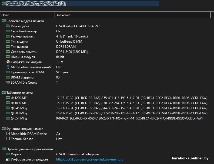Select the Свойства модуля памяти group heading
Screen dimensions: 214x164
[25, 21]
